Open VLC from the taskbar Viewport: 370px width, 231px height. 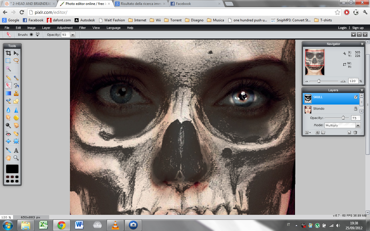pyautogui.click(x=115, y=225)
